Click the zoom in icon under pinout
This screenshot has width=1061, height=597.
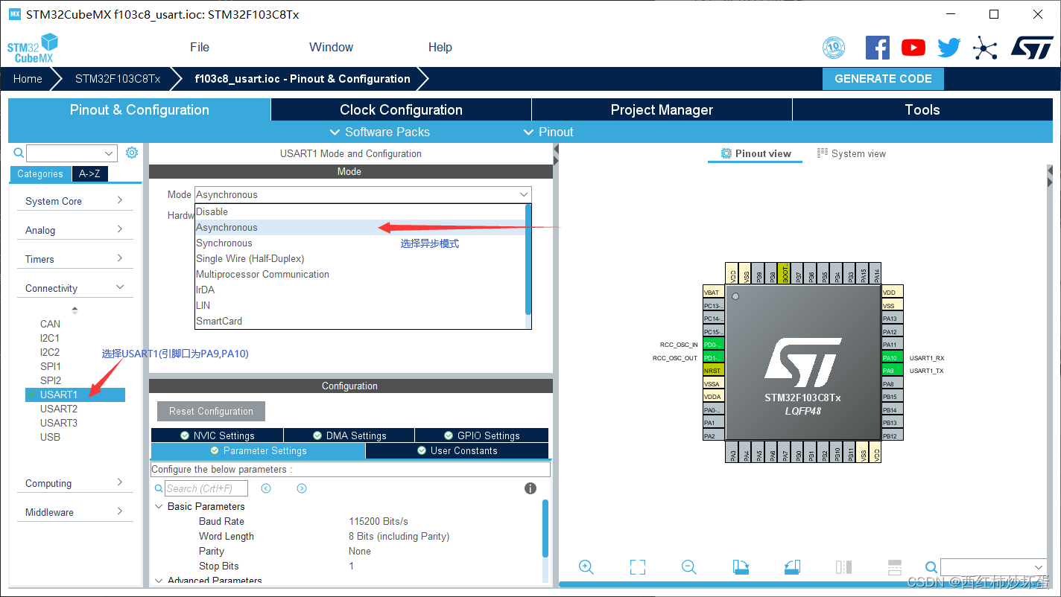[x=586, y=567]
